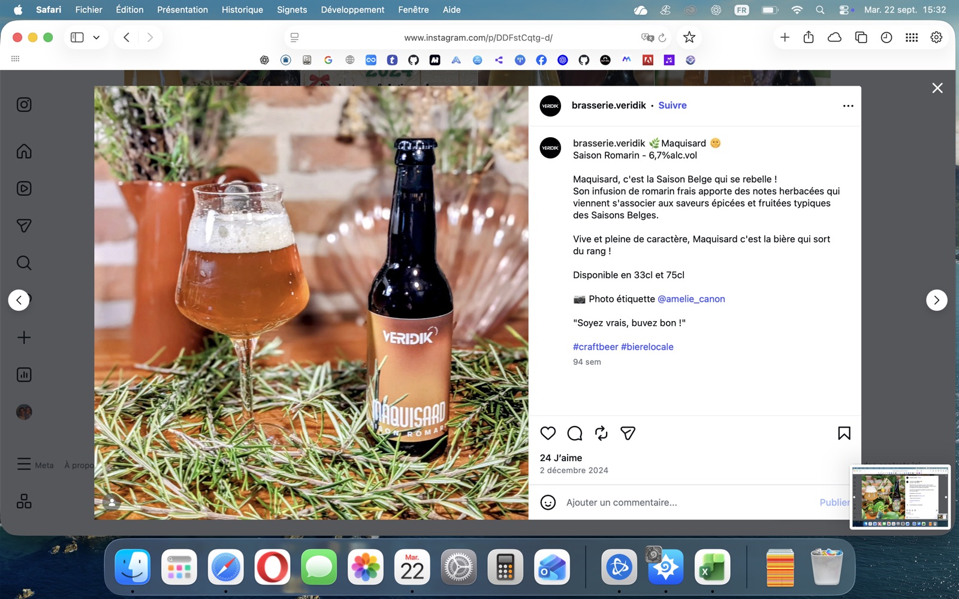Open the Développement menu

pyautogui.click(x=352, y=10)
